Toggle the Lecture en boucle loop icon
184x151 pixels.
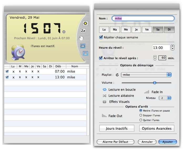[x=105, y=90]
